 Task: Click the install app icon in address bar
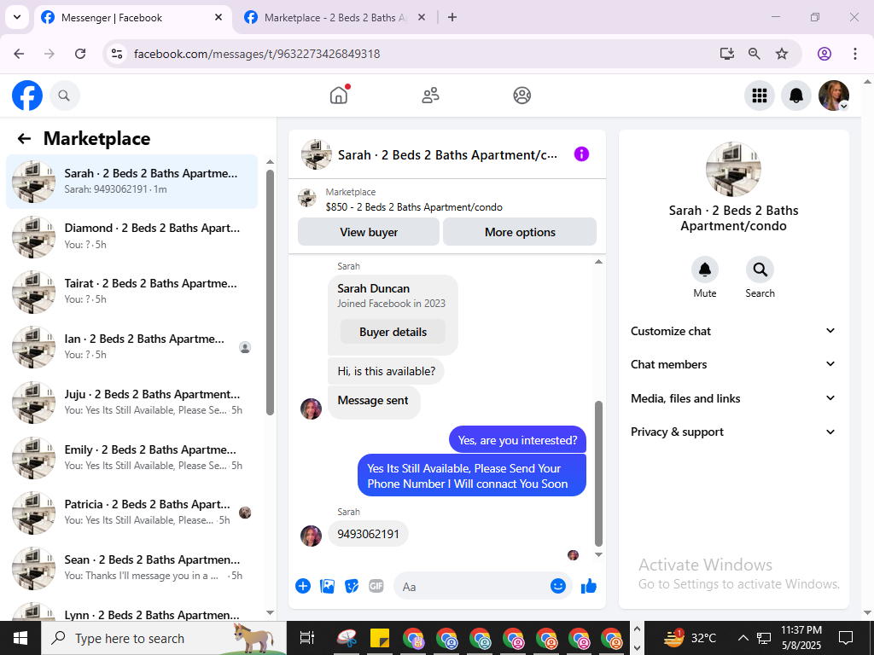click(726, 54)
